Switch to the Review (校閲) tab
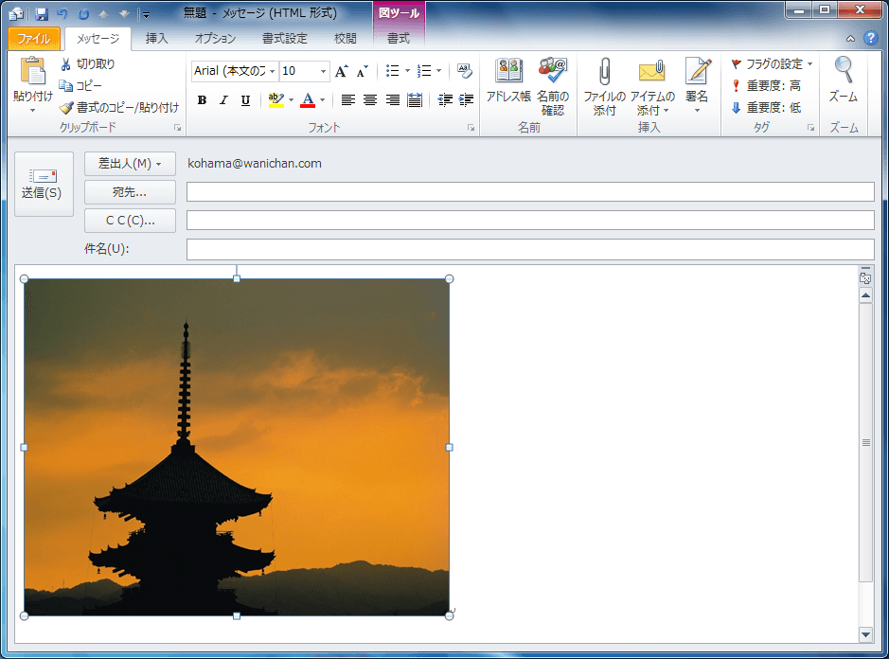889x659 pixels. coord(346,39)
